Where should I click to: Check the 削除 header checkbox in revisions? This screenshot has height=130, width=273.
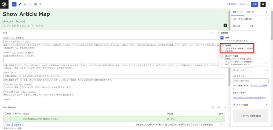6,114
